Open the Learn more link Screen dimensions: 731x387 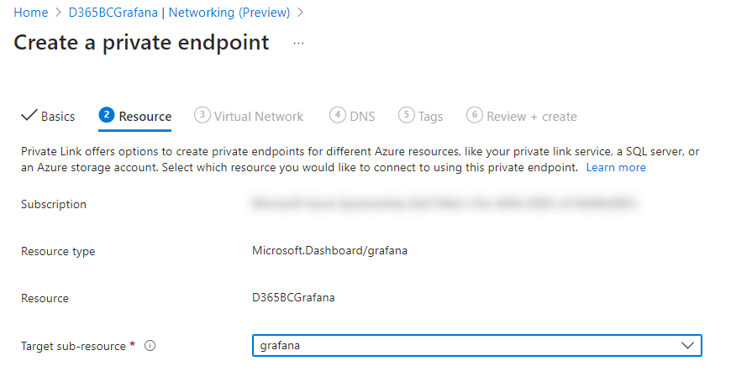pyautogui.click(x=616, y=168)
